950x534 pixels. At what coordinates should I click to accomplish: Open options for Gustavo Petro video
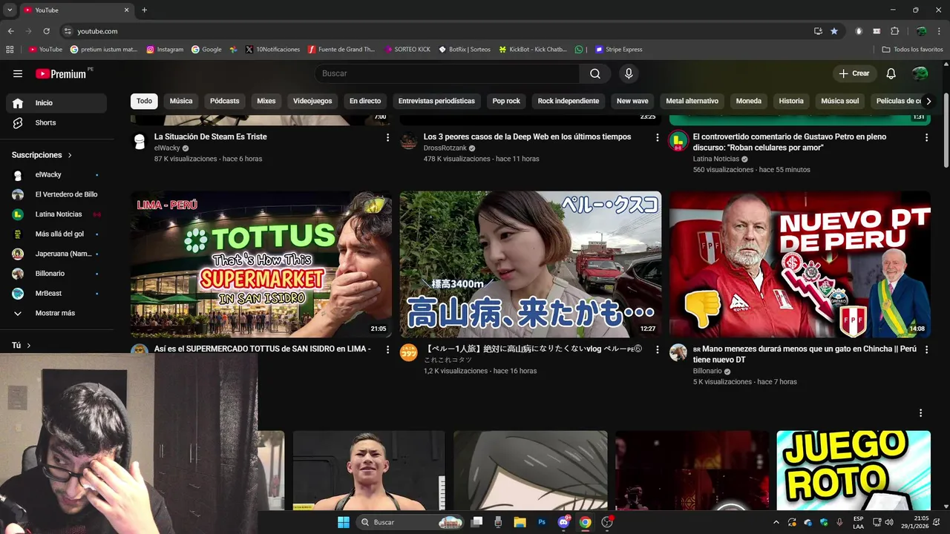pos(926,138)
